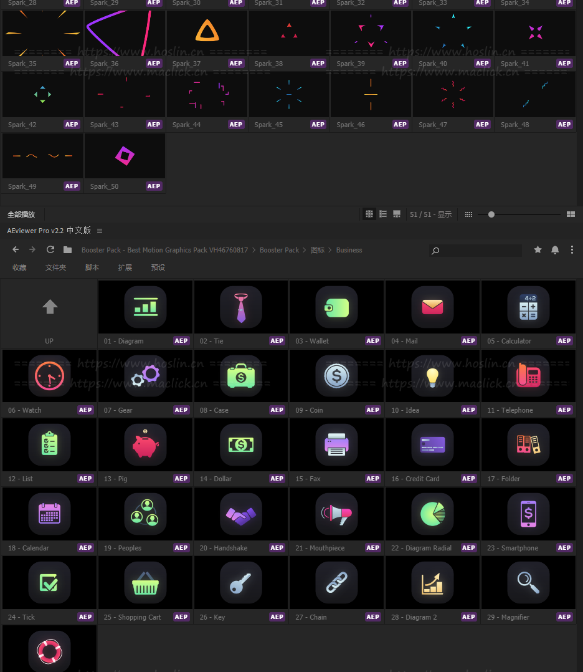
Task: Switch to large preview view mode
Action: 397,214
